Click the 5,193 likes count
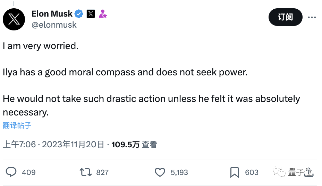Viewport: 322px width, 186px height. [x=179, y=172]
